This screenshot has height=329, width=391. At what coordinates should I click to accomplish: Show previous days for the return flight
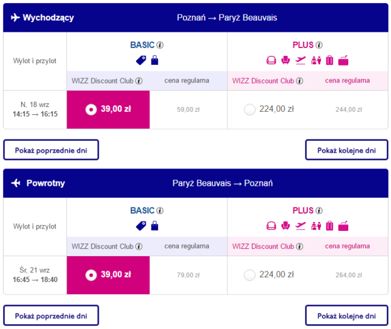pyautogui.click(x=51, y=315)
